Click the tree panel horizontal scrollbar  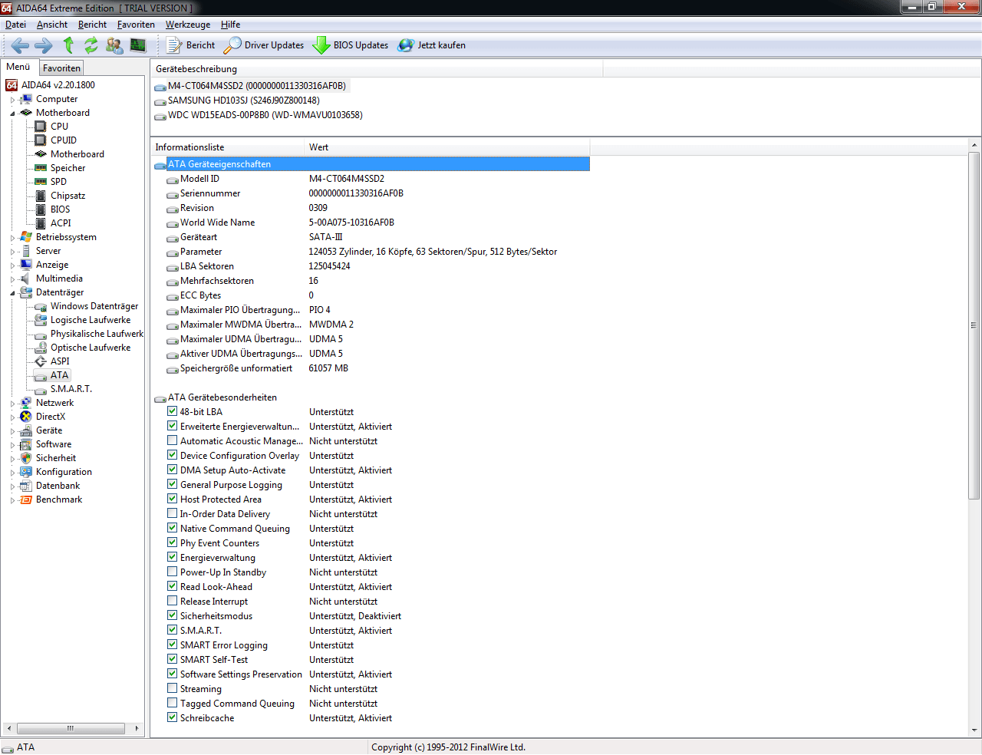[x=71, y=728]
